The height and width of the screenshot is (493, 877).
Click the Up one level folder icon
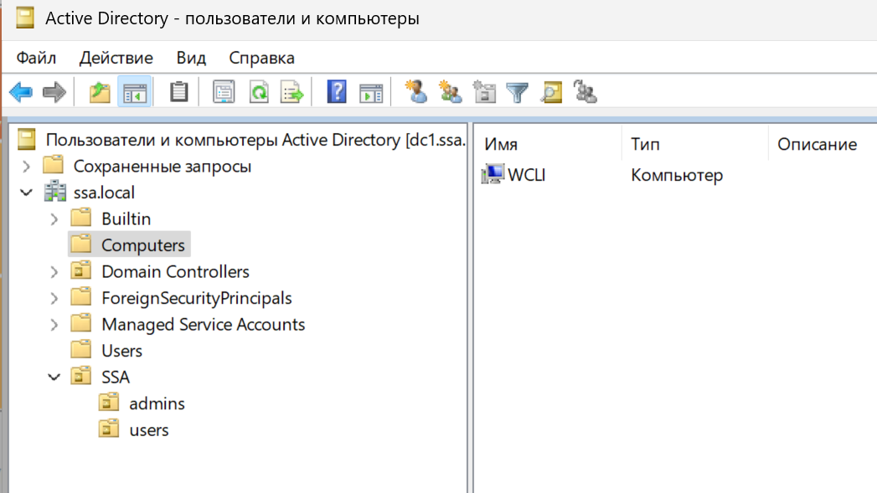100,92
